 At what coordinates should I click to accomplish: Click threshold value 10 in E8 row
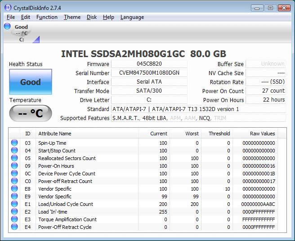pos(228,189)
